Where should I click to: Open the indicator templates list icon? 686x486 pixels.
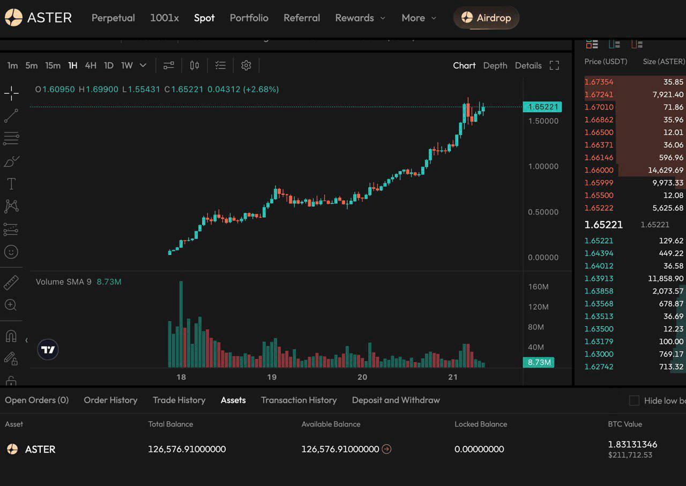[x=220, y=65]
